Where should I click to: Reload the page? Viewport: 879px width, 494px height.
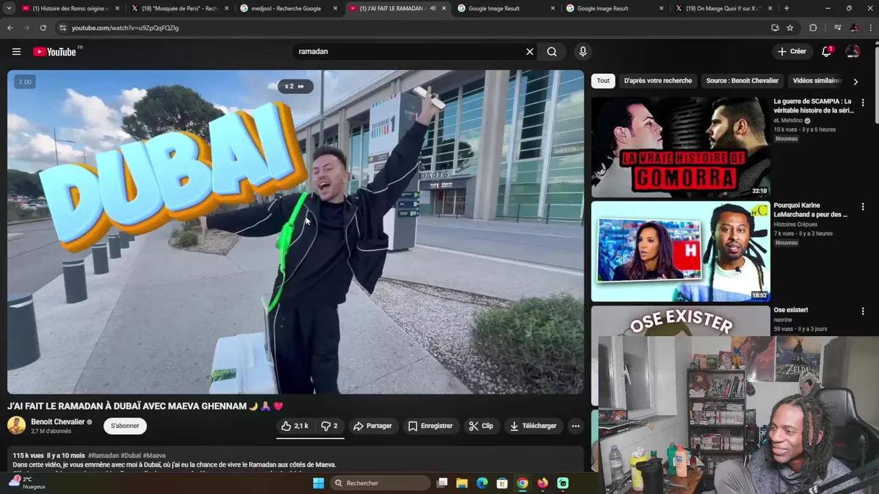tap(43, 27)
